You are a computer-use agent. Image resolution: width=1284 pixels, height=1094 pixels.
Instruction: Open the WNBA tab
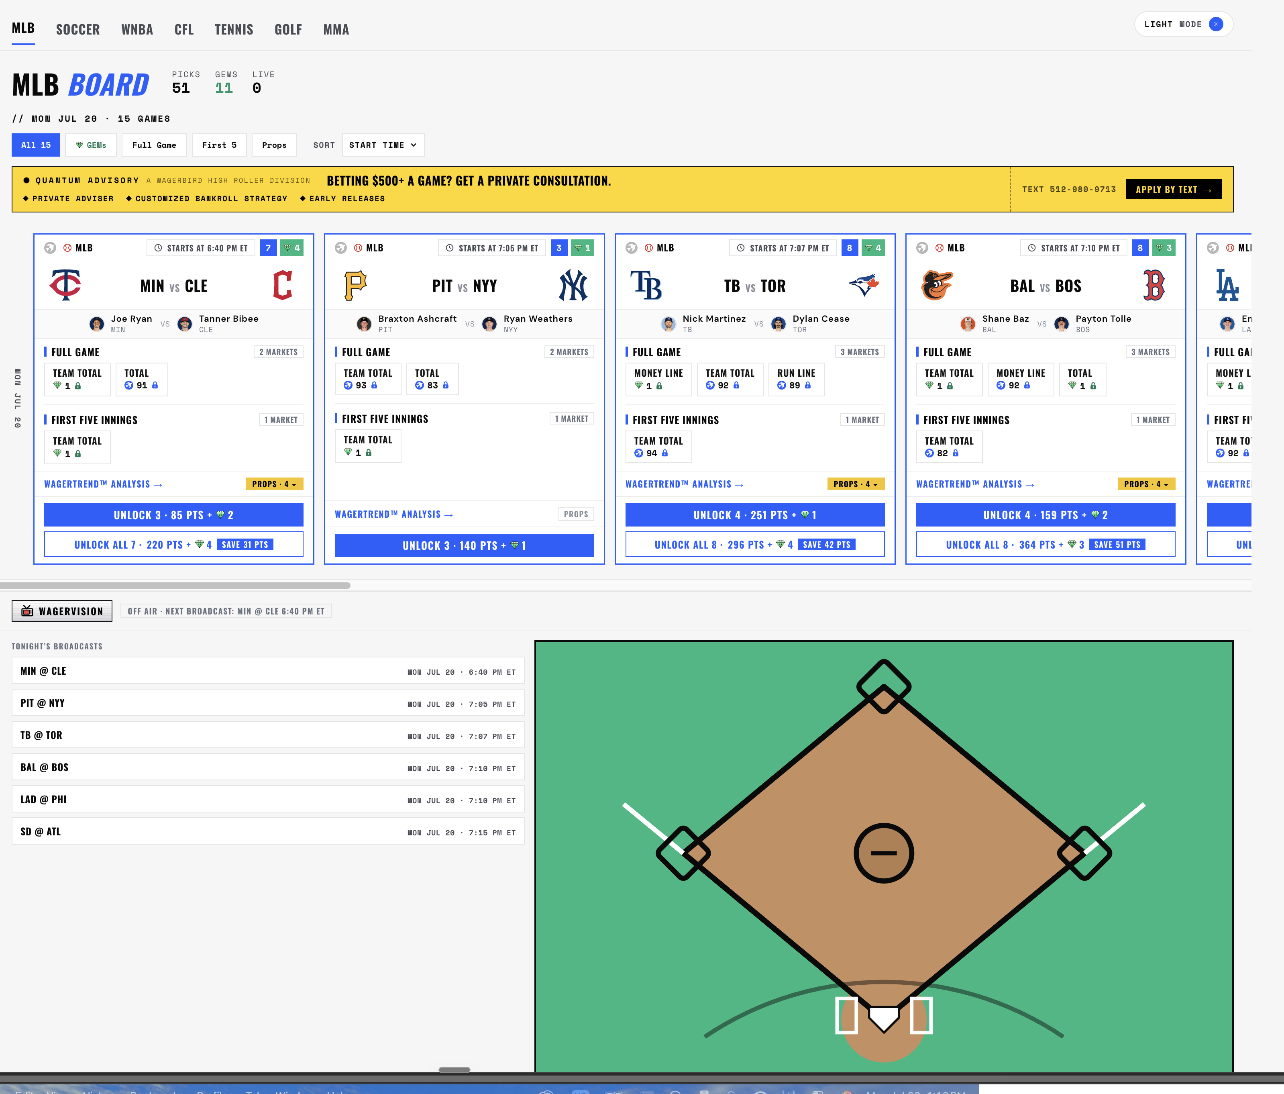(137, 30)
